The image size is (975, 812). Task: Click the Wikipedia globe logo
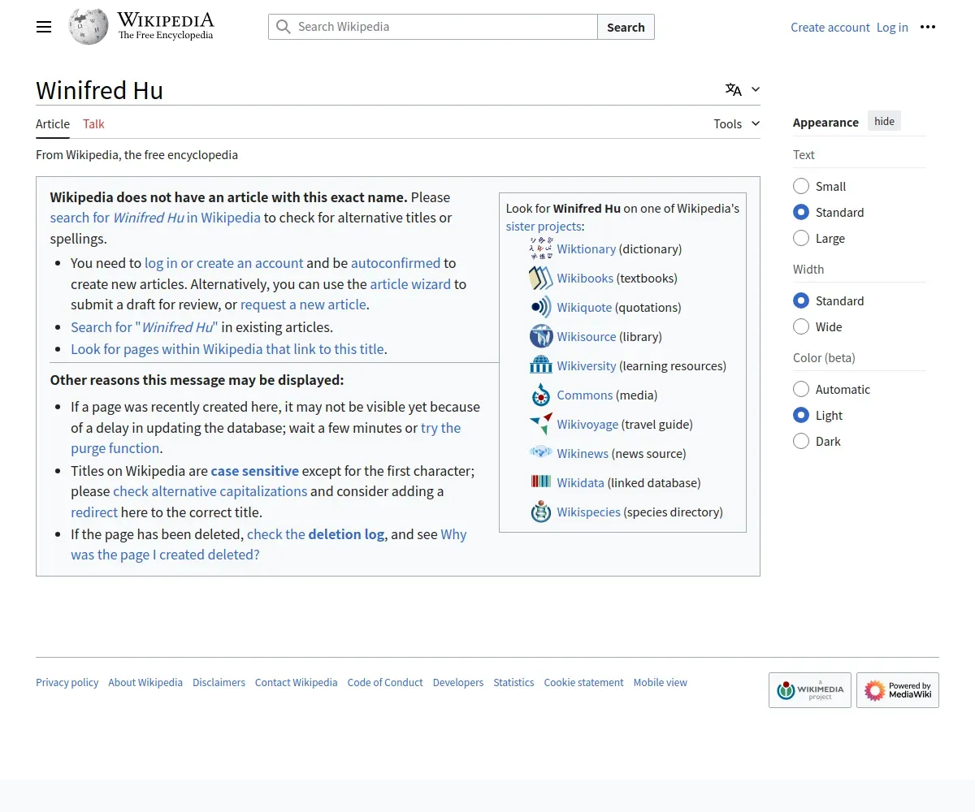point(89,27)
